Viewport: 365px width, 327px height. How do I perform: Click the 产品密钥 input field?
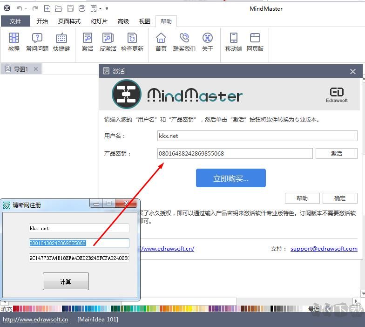click(235, 154)
